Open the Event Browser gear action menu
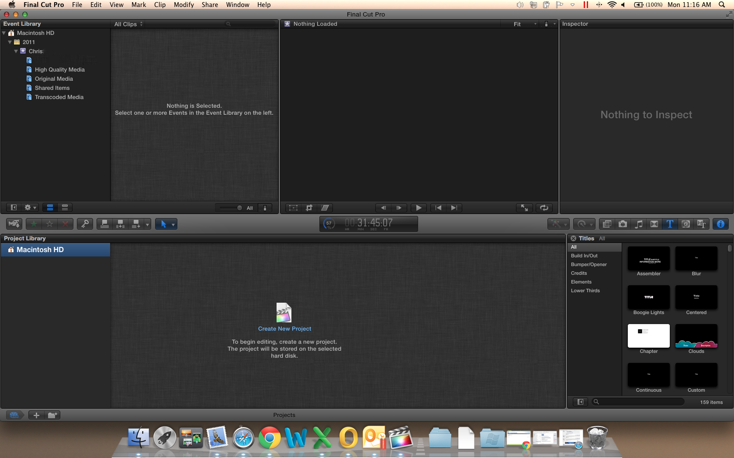The width and height of the screenshot is (734, 458). (30, 208)
